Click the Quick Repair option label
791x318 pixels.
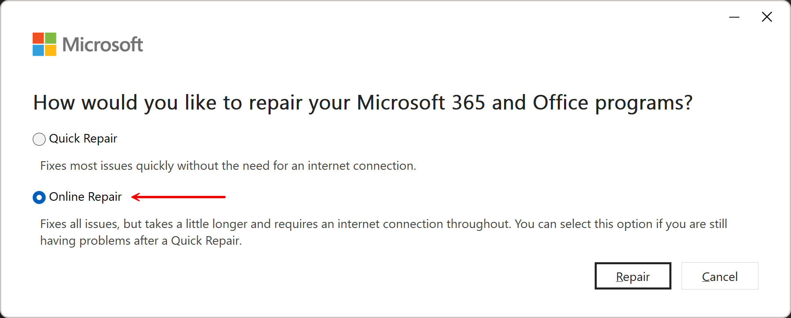click(83, 139)
